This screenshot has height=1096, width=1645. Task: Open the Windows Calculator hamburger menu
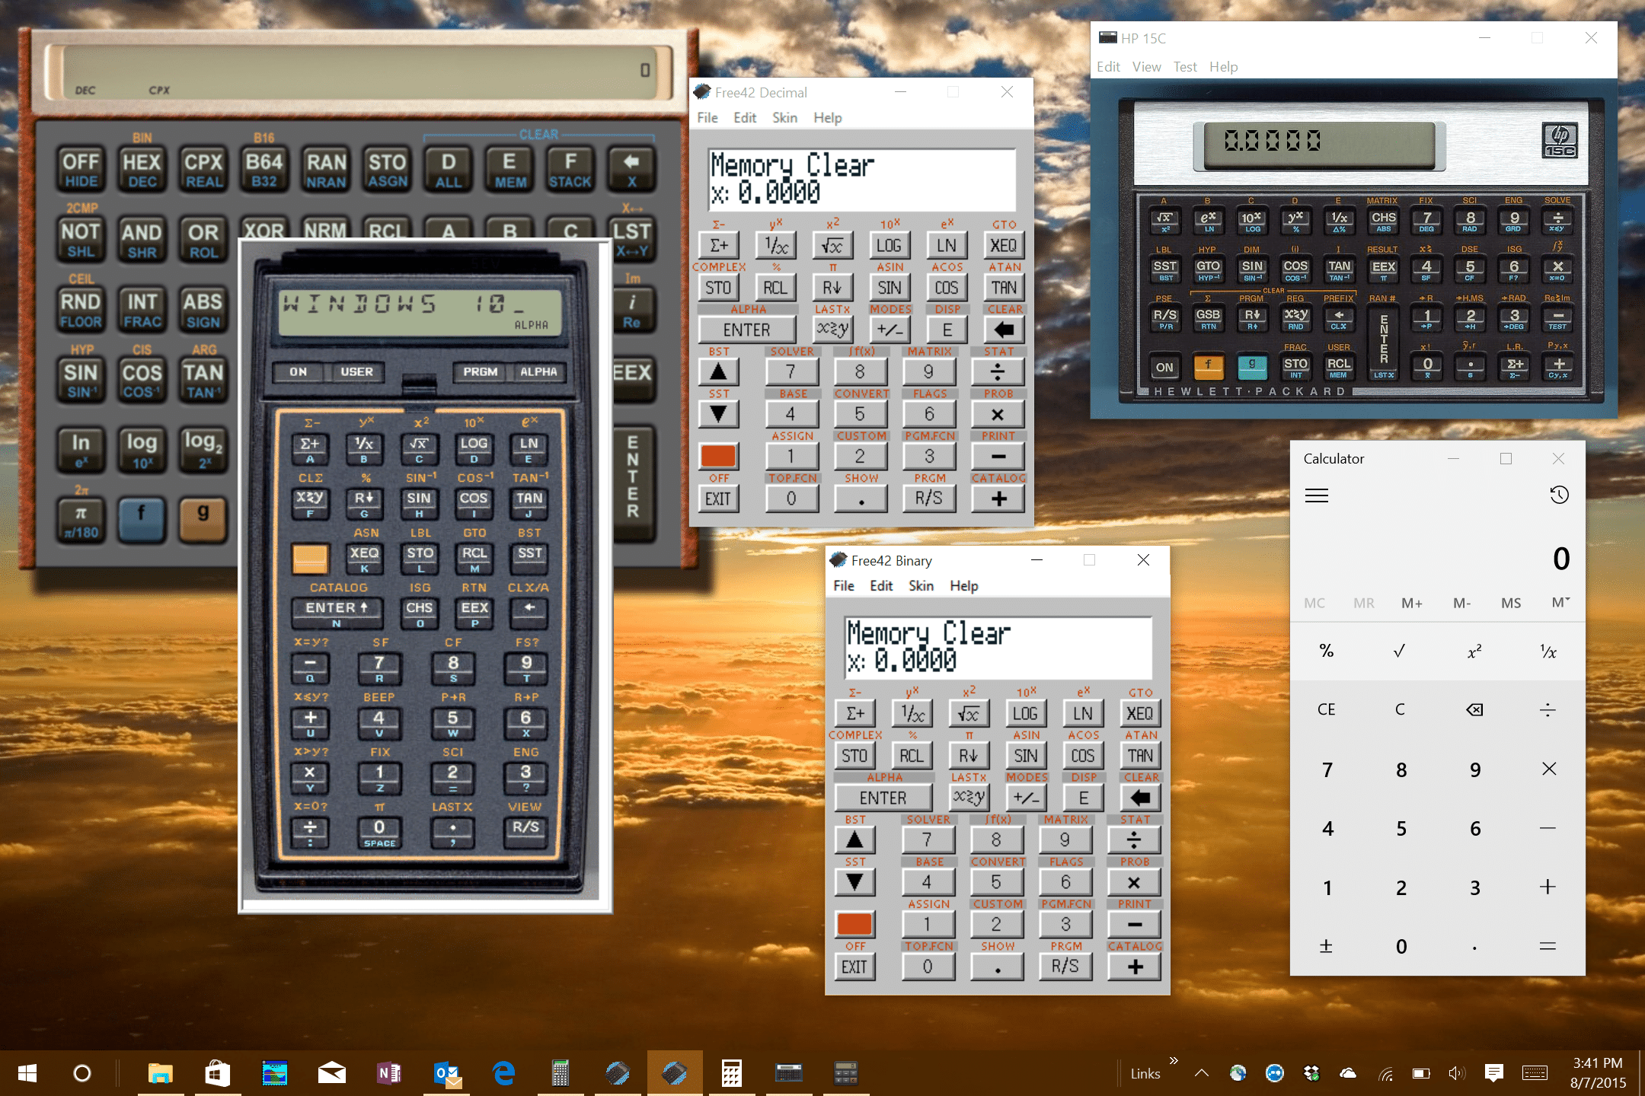point(1317,495)
